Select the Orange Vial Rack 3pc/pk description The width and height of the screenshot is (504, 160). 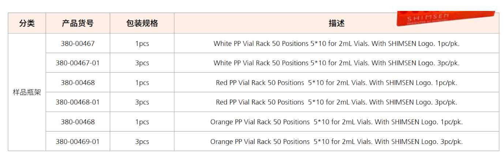(x=336, y=141)
